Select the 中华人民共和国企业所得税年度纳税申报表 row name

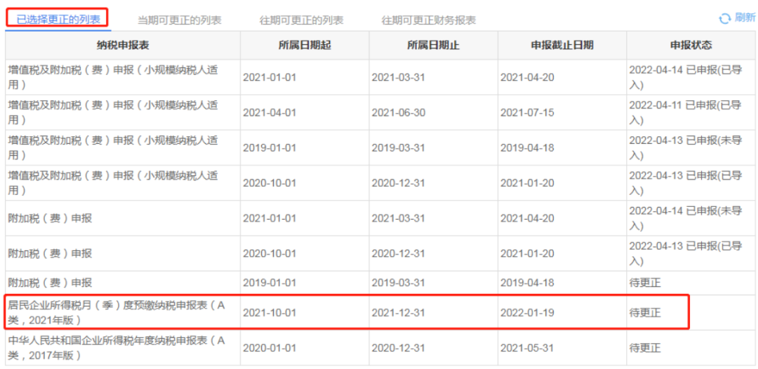[x=117, y=348]
